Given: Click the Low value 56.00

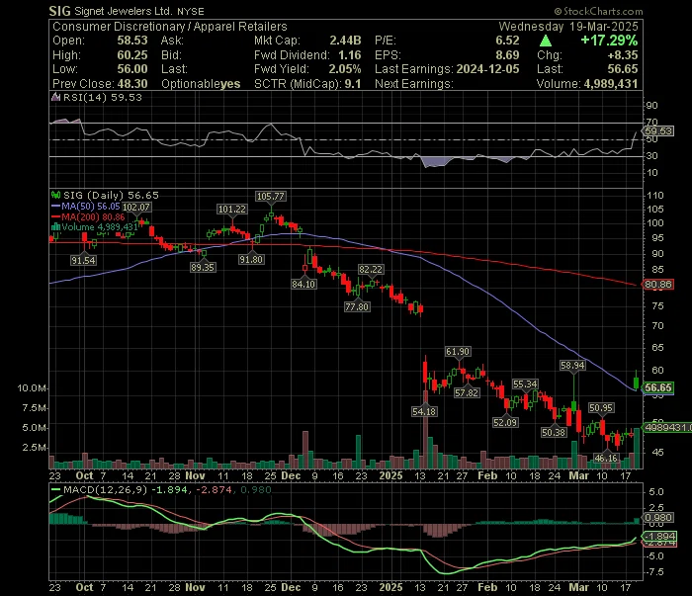Looking at the screenshot, I should (131, 69).
